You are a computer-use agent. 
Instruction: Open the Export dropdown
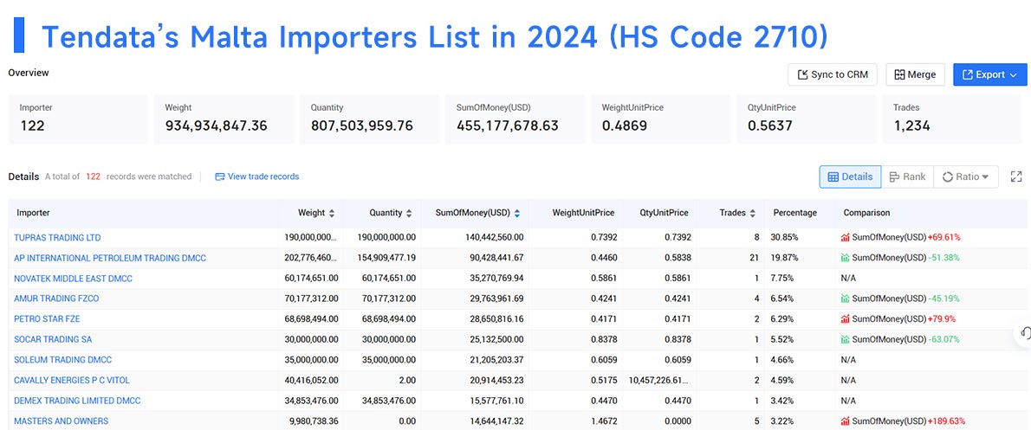pyautogui.click(x=989, y=75)
